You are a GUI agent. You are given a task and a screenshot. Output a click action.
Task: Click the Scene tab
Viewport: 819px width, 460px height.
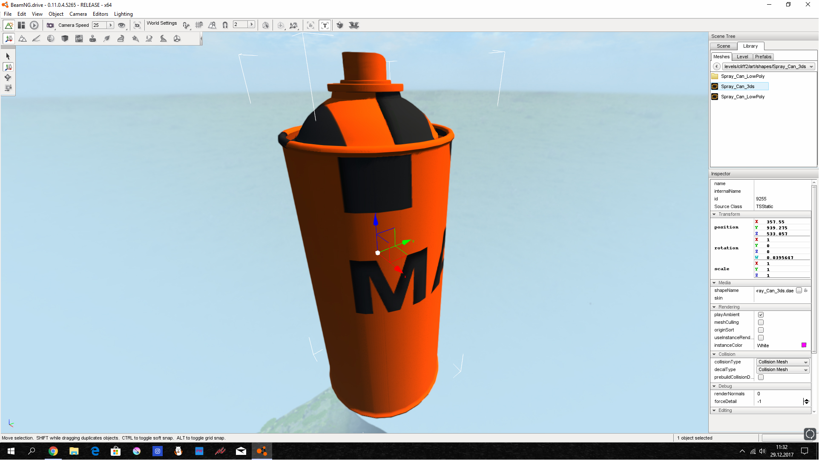[723, 46]
